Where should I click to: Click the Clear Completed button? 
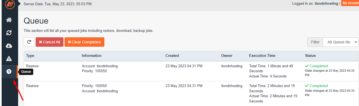pyautogui.click(x=84, y=42)
